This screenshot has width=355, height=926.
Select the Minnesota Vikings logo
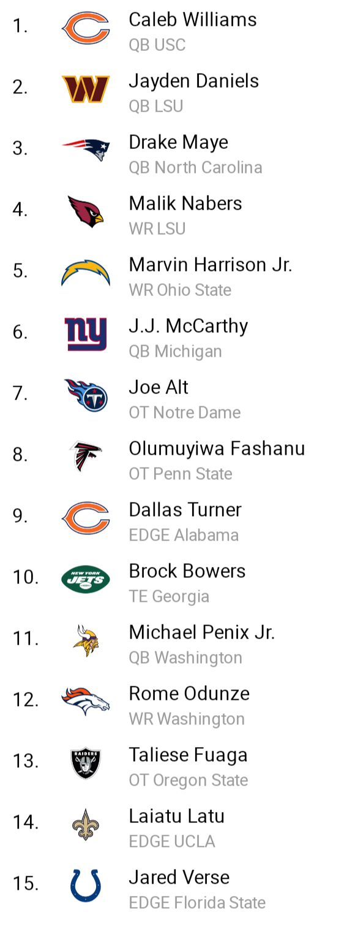(86, 640)
